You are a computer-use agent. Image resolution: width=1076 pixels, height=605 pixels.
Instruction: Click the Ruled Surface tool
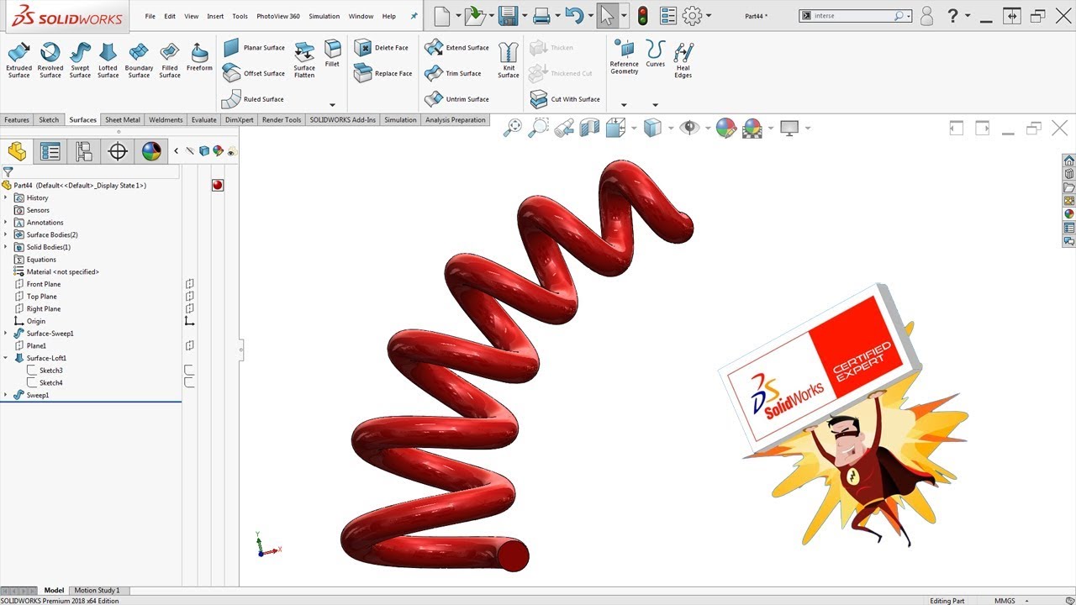(253, 99)
